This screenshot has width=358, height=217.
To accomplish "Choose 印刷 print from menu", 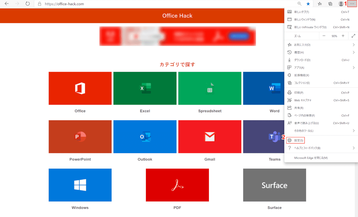I will pos(321,92).
